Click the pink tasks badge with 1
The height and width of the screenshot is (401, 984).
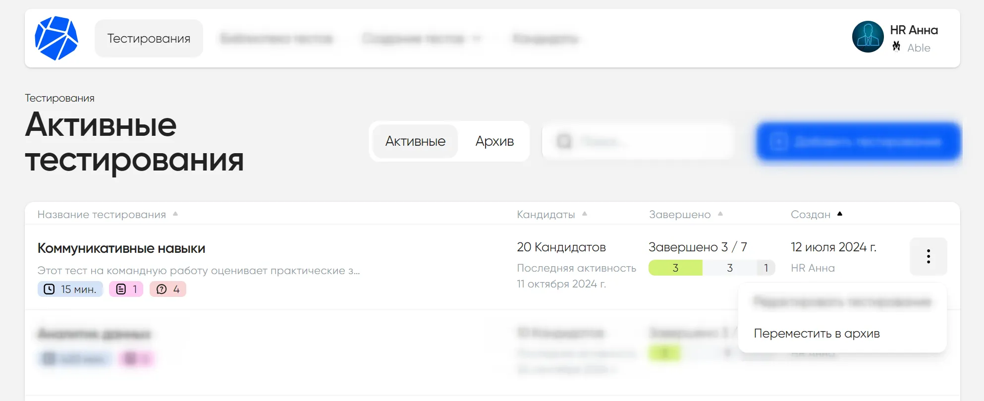tap(126, 289)
